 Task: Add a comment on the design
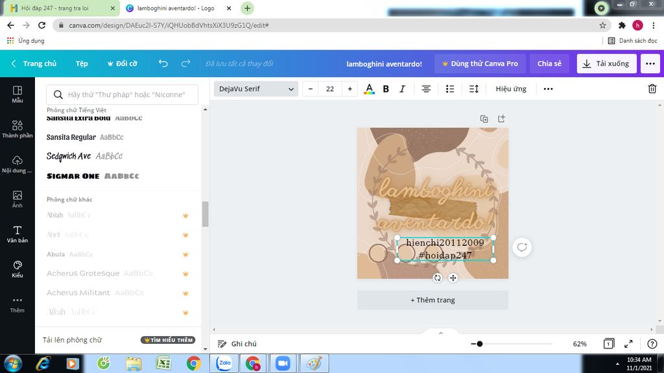pos(522,247)
